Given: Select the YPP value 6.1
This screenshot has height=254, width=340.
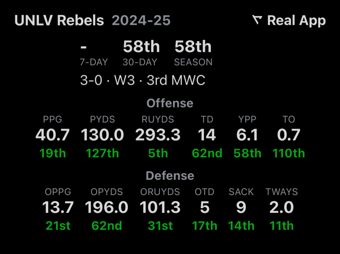Looking at the screenshot, I should pos(247,135).
